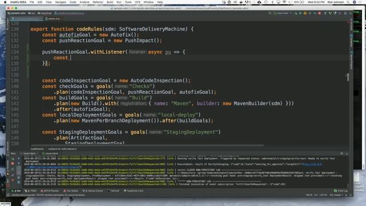Click the Build project hammer icon
The image size is (366, 206).
click(x=270, y=13)
